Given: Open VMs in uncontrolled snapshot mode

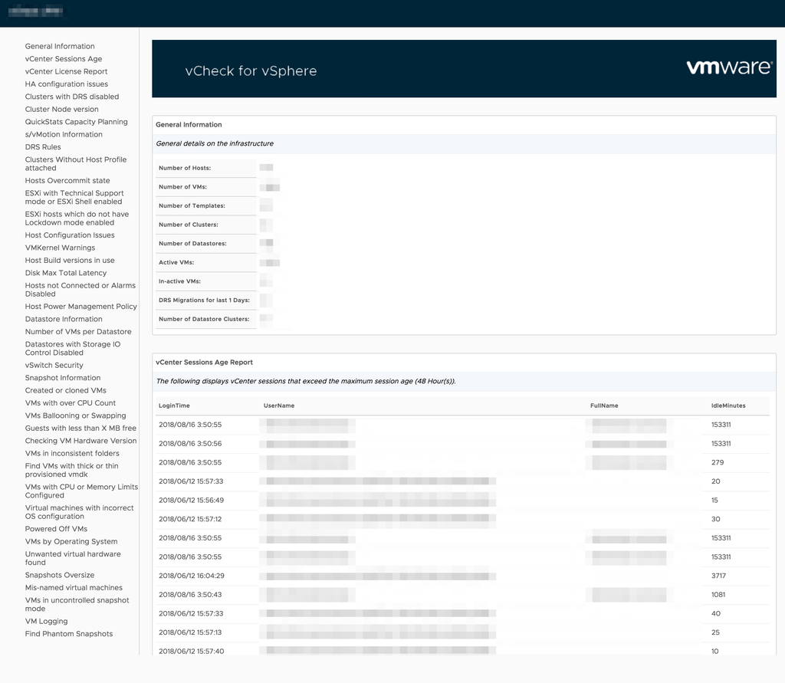Looking at the screenshot, I should tap(77, 604).
